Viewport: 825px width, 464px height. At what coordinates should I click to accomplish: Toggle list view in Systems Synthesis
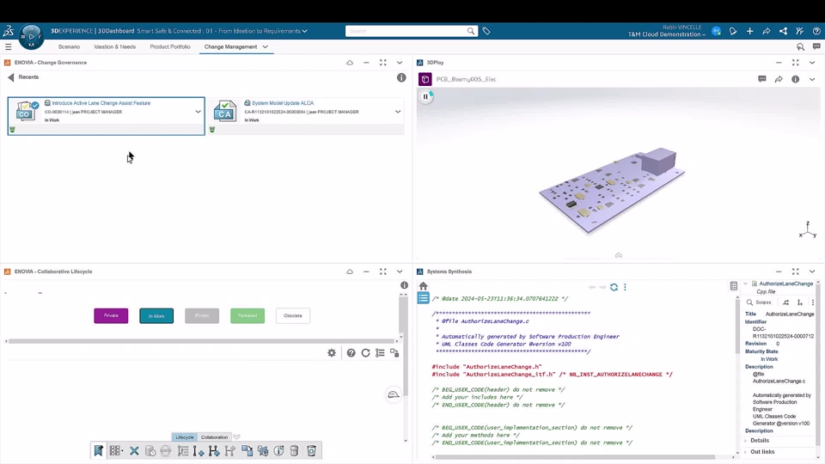tap(423, 299)
